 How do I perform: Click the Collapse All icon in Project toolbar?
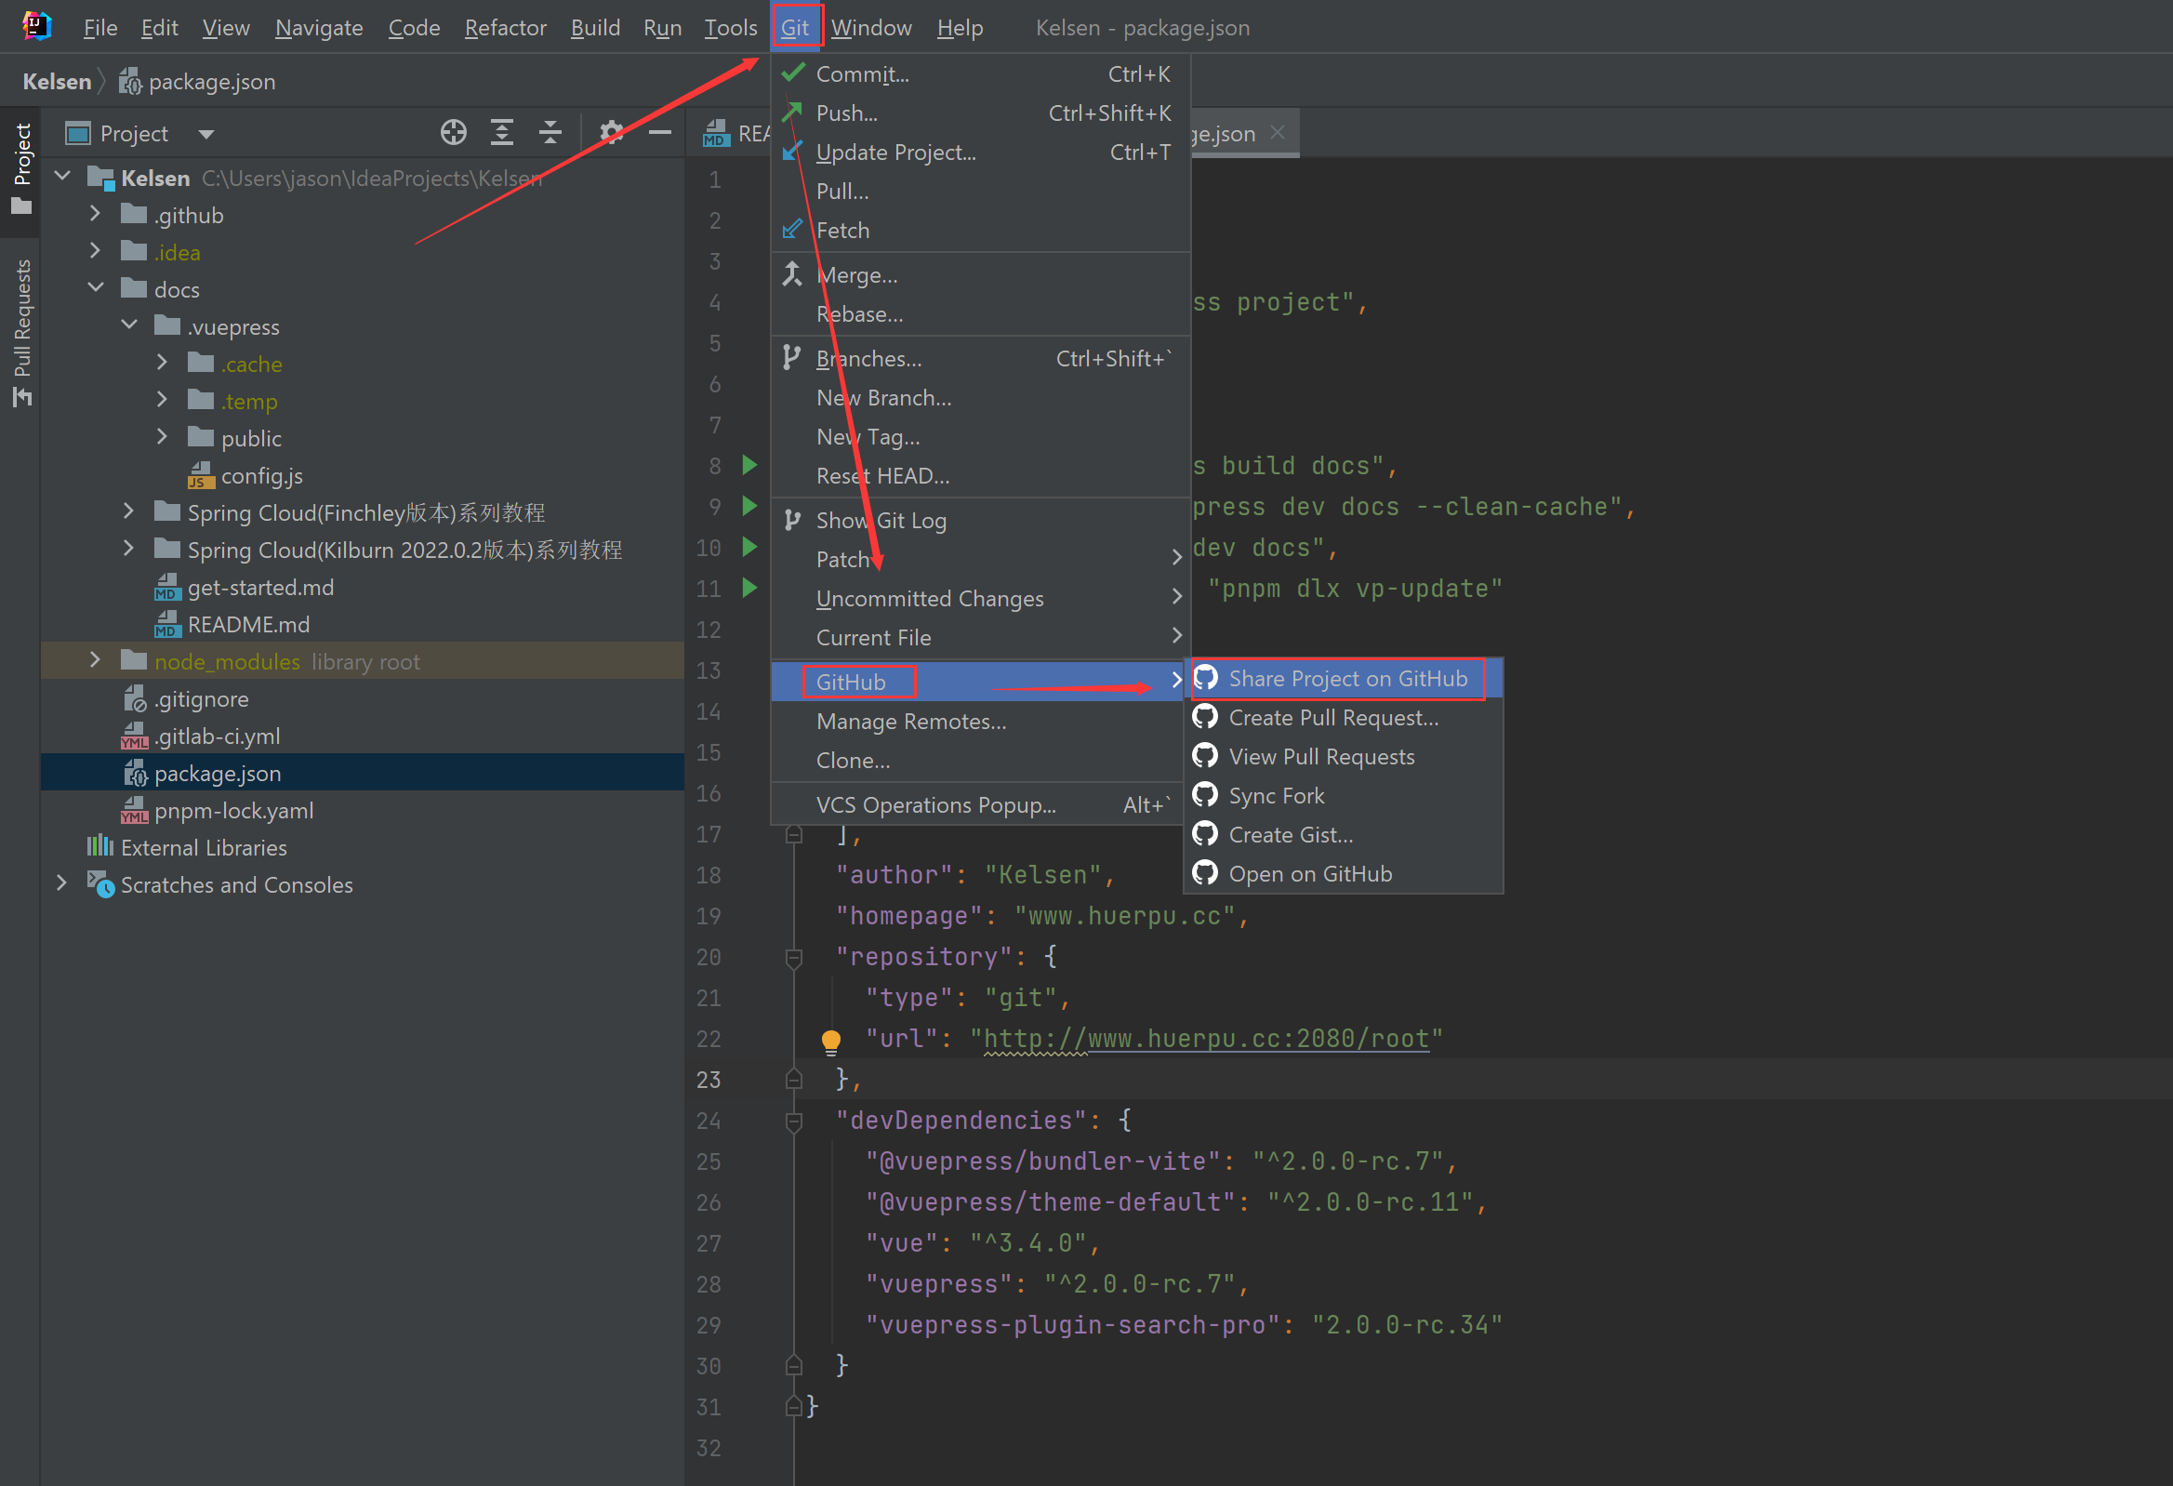pyautogui.click(x=550, y=133)
